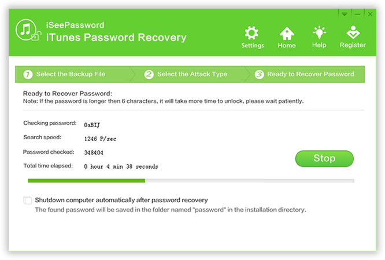Click the password recovery progress bar
Screen dimensions: 385x260
click(191, 181)
